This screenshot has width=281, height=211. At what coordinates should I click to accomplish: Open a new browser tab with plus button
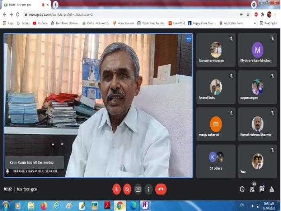(x=55, y=5)
